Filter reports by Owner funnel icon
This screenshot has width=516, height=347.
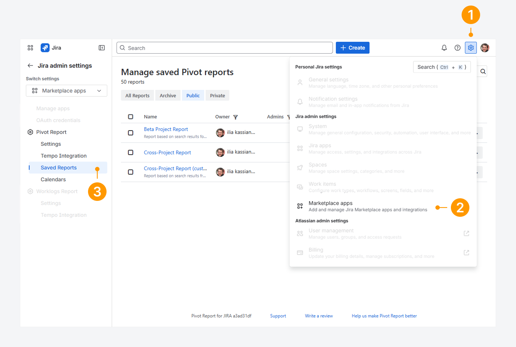click(236, 117)
